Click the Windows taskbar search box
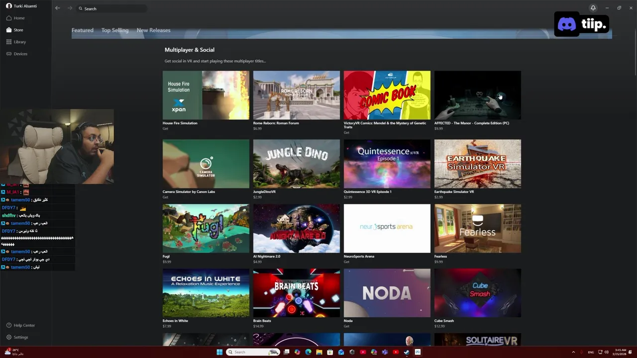 [253, 352]
